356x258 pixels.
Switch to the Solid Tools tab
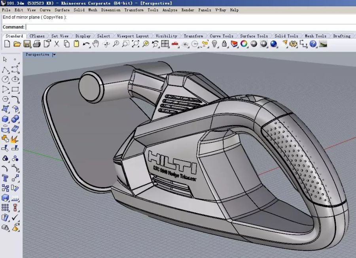point(286,36)
